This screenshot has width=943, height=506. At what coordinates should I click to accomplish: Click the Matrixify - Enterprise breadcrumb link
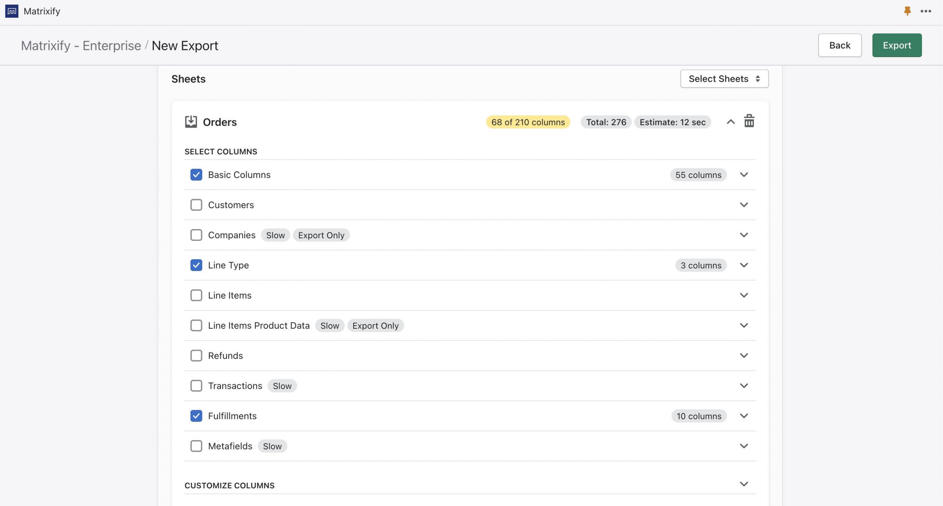pyautogui.click(x=81, y=46)
